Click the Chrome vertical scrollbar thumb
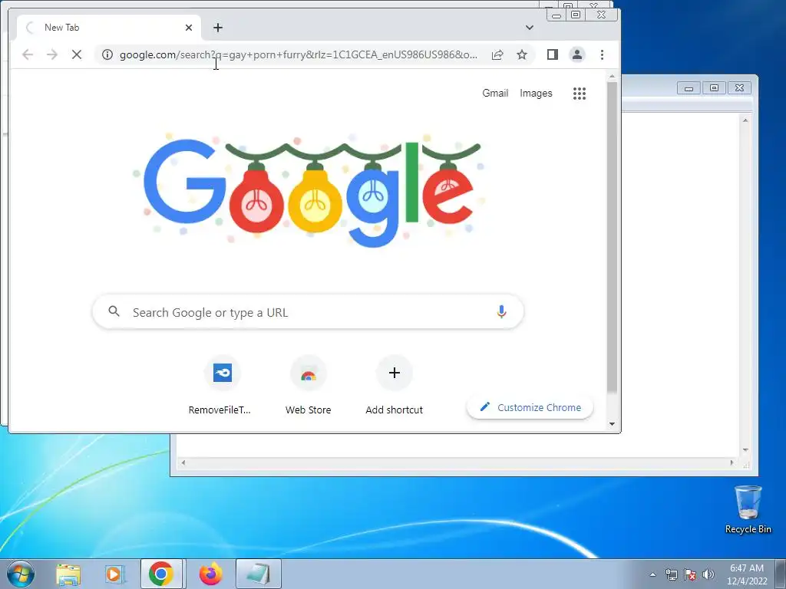Screen dimensions: 786x589 [612, 238]
